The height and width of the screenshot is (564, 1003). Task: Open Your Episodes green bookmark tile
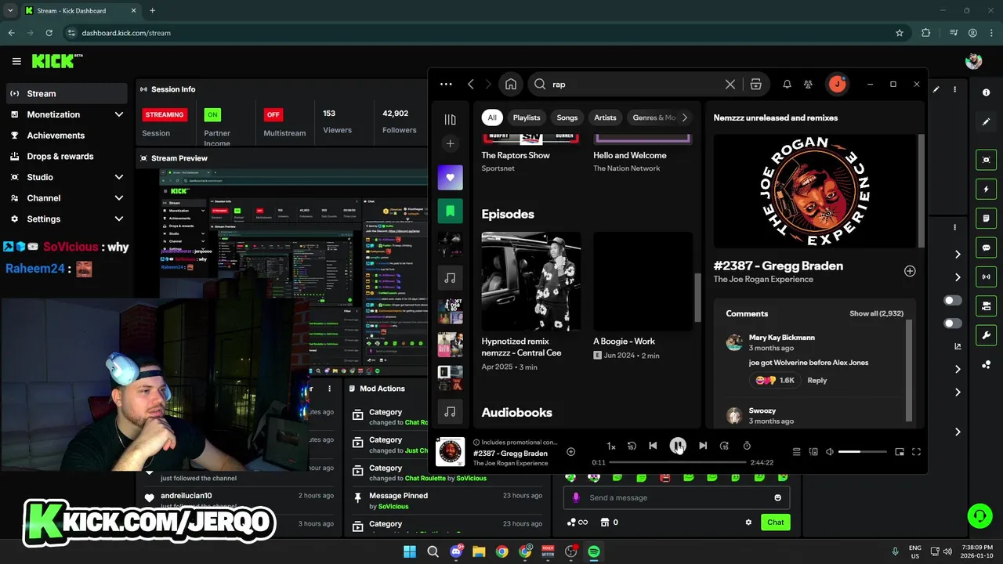pyautogui.click(x=450, y=211)
